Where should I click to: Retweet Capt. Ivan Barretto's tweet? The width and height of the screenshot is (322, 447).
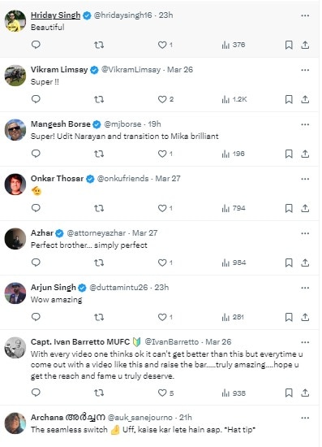[x=99, y=393]
